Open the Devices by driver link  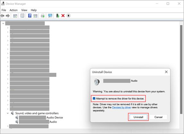tap(121, 107)
